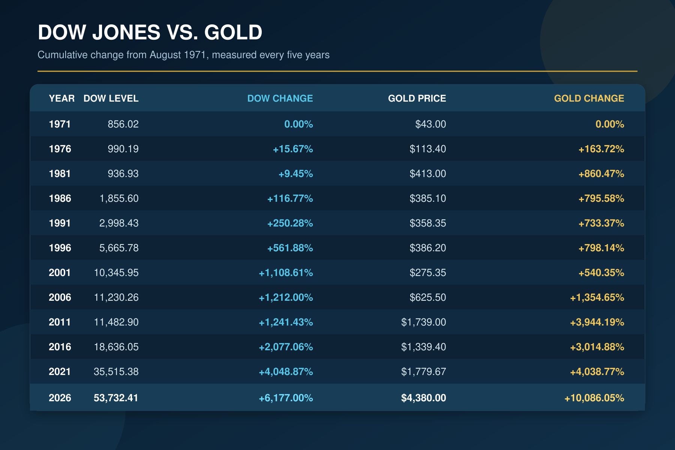Click the YEAR column header

[61, 98]
